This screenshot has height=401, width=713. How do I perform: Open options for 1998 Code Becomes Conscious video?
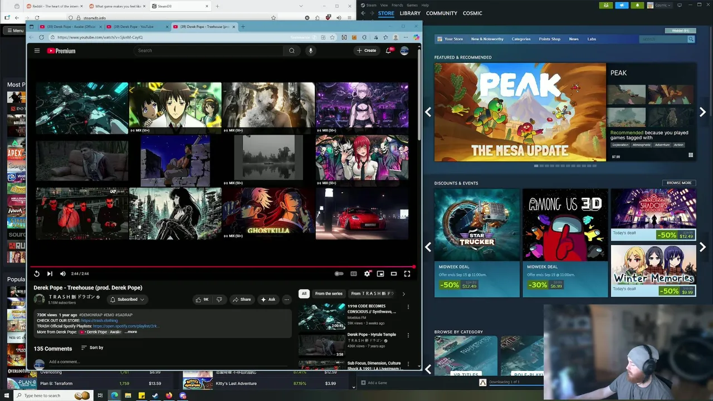pyautogui.click(x=408, y=307)
